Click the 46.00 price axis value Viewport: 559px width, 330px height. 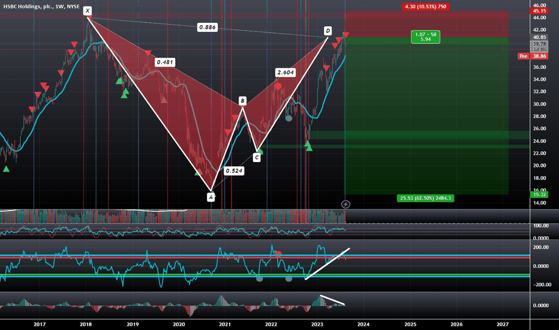coord(540,5)
